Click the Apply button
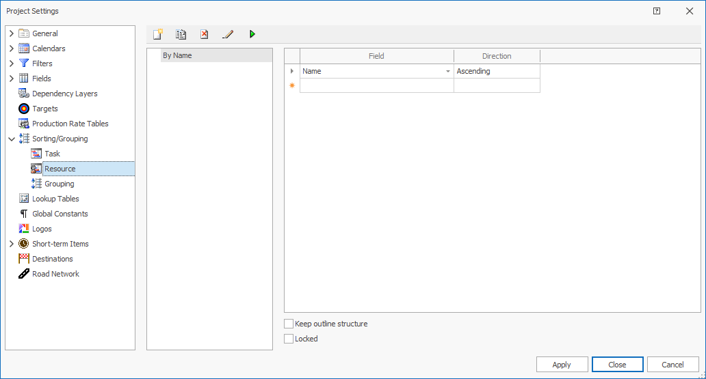 [562, 365]
